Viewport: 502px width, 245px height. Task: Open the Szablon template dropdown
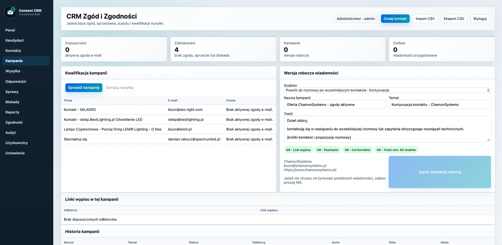(x=387, y=90)
